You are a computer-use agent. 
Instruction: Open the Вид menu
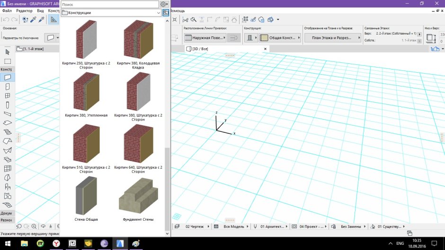point(40,11)
